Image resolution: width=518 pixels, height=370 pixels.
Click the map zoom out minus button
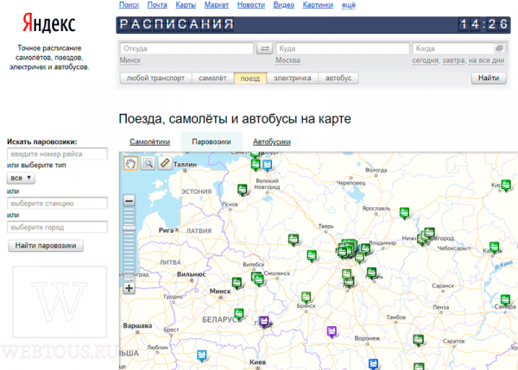pyautogui.click(x=129, y=201)
